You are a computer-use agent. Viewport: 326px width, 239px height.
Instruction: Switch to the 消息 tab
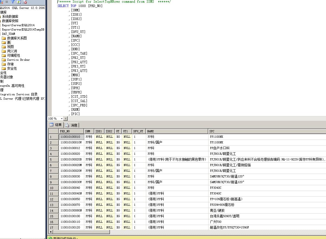pos(71,125)
